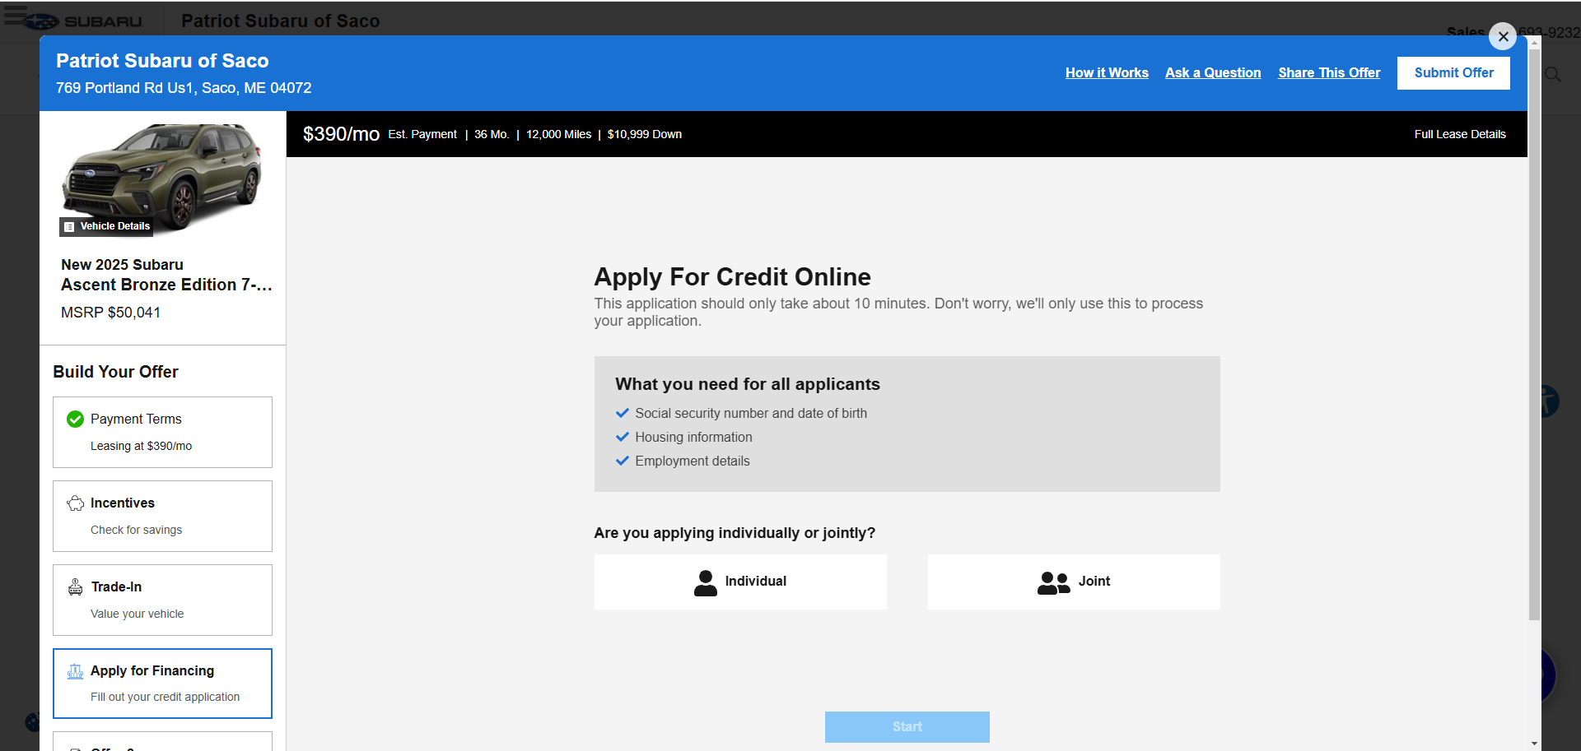Click the 'Housing information' item
Image resolution: width=1581 pixels, height=751 pixels.
[x=693, y=438]
